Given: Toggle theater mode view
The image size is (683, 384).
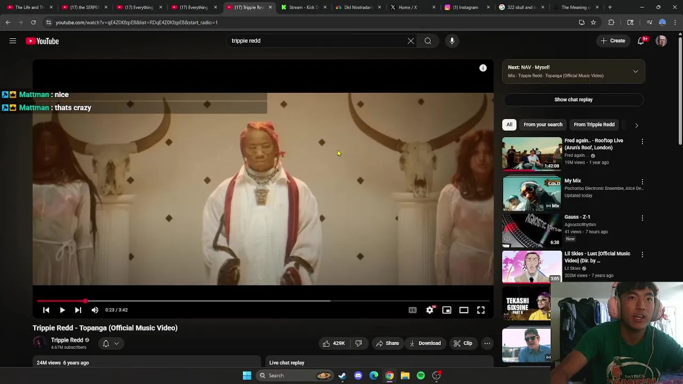Looking at the screenshot, I should [464, 310].
